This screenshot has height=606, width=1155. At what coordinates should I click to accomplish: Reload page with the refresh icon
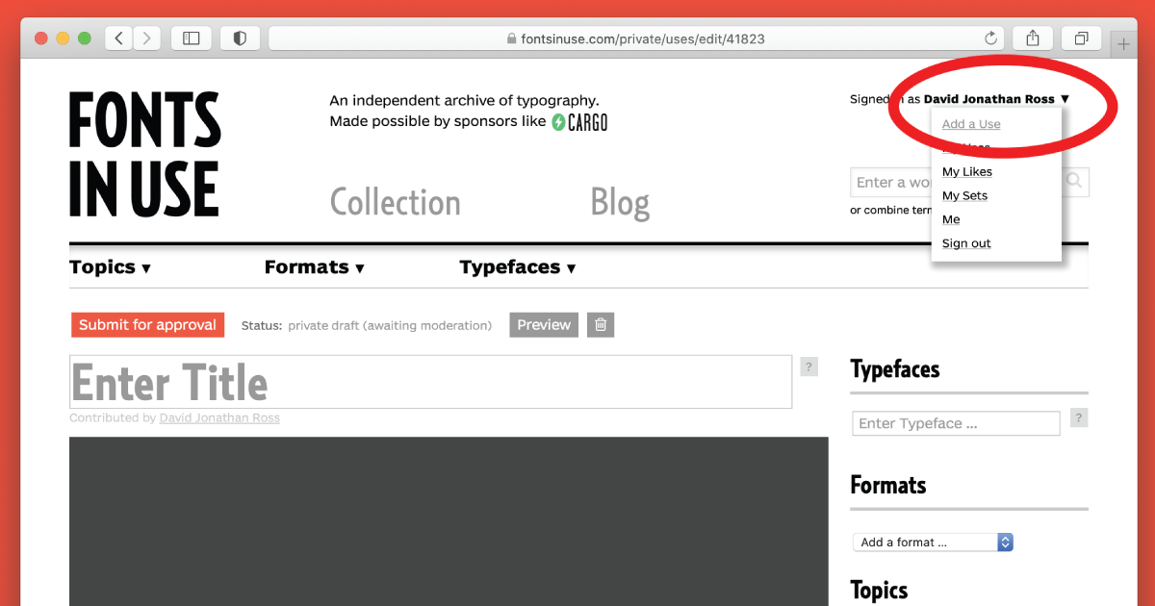pyautogui.click(x=990, y=39)
